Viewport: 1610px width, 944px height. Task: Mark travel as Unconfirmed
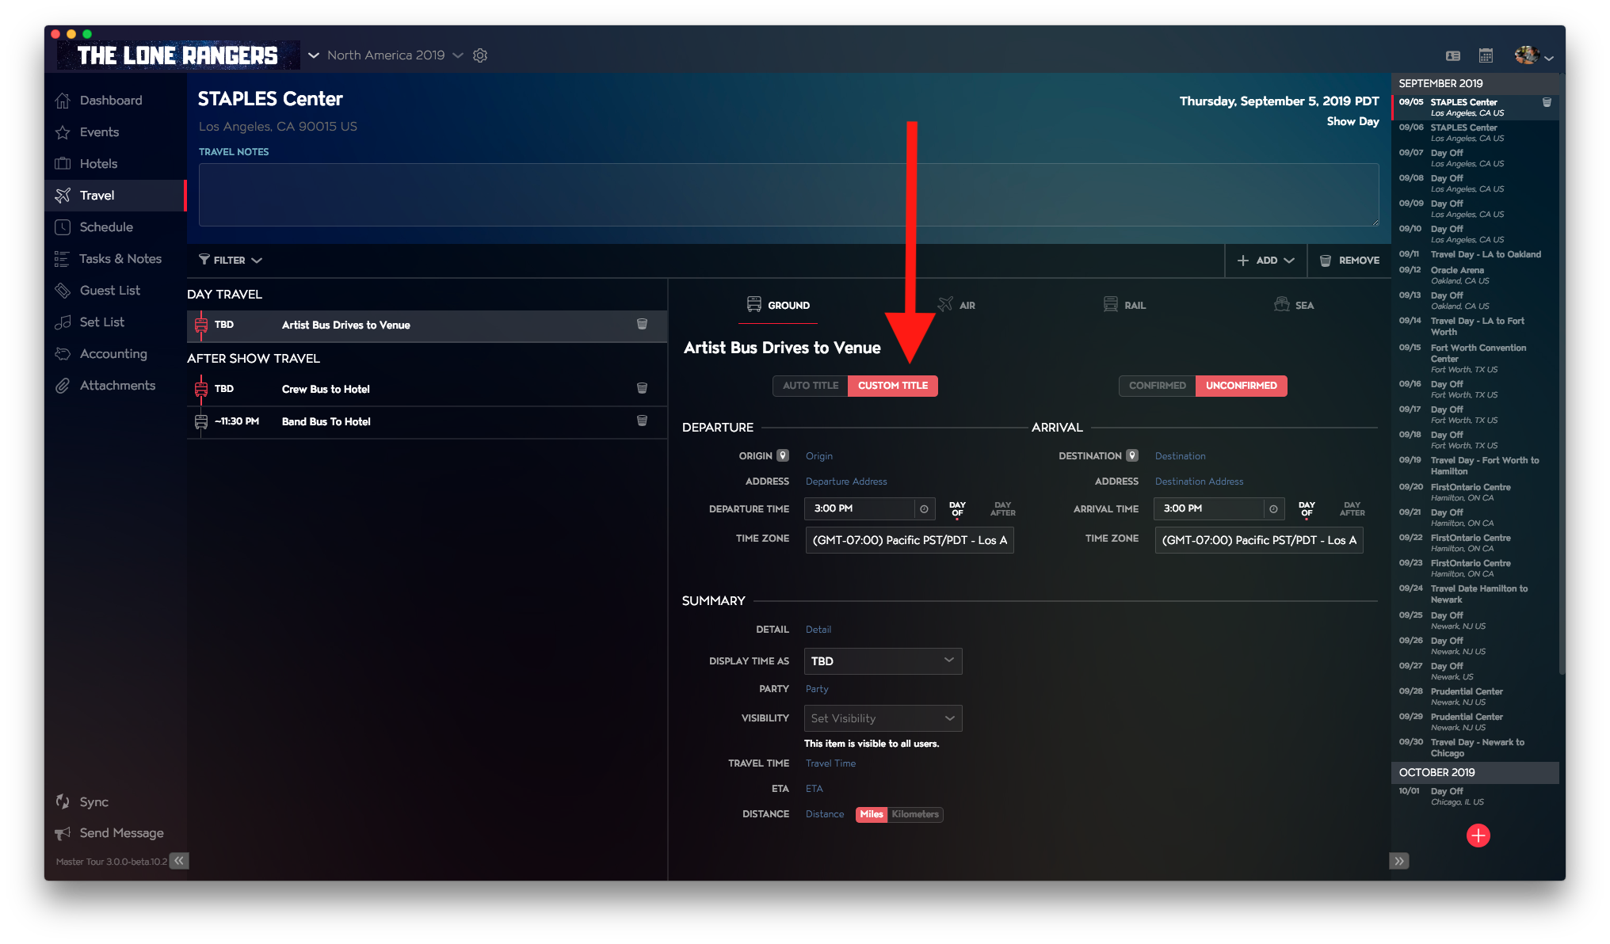tap(1242, 386)
